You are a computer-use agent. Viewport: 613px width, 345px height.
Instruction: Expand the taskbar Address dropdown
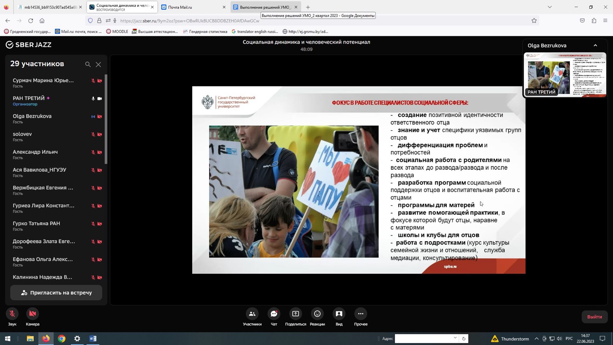point(455,338)
